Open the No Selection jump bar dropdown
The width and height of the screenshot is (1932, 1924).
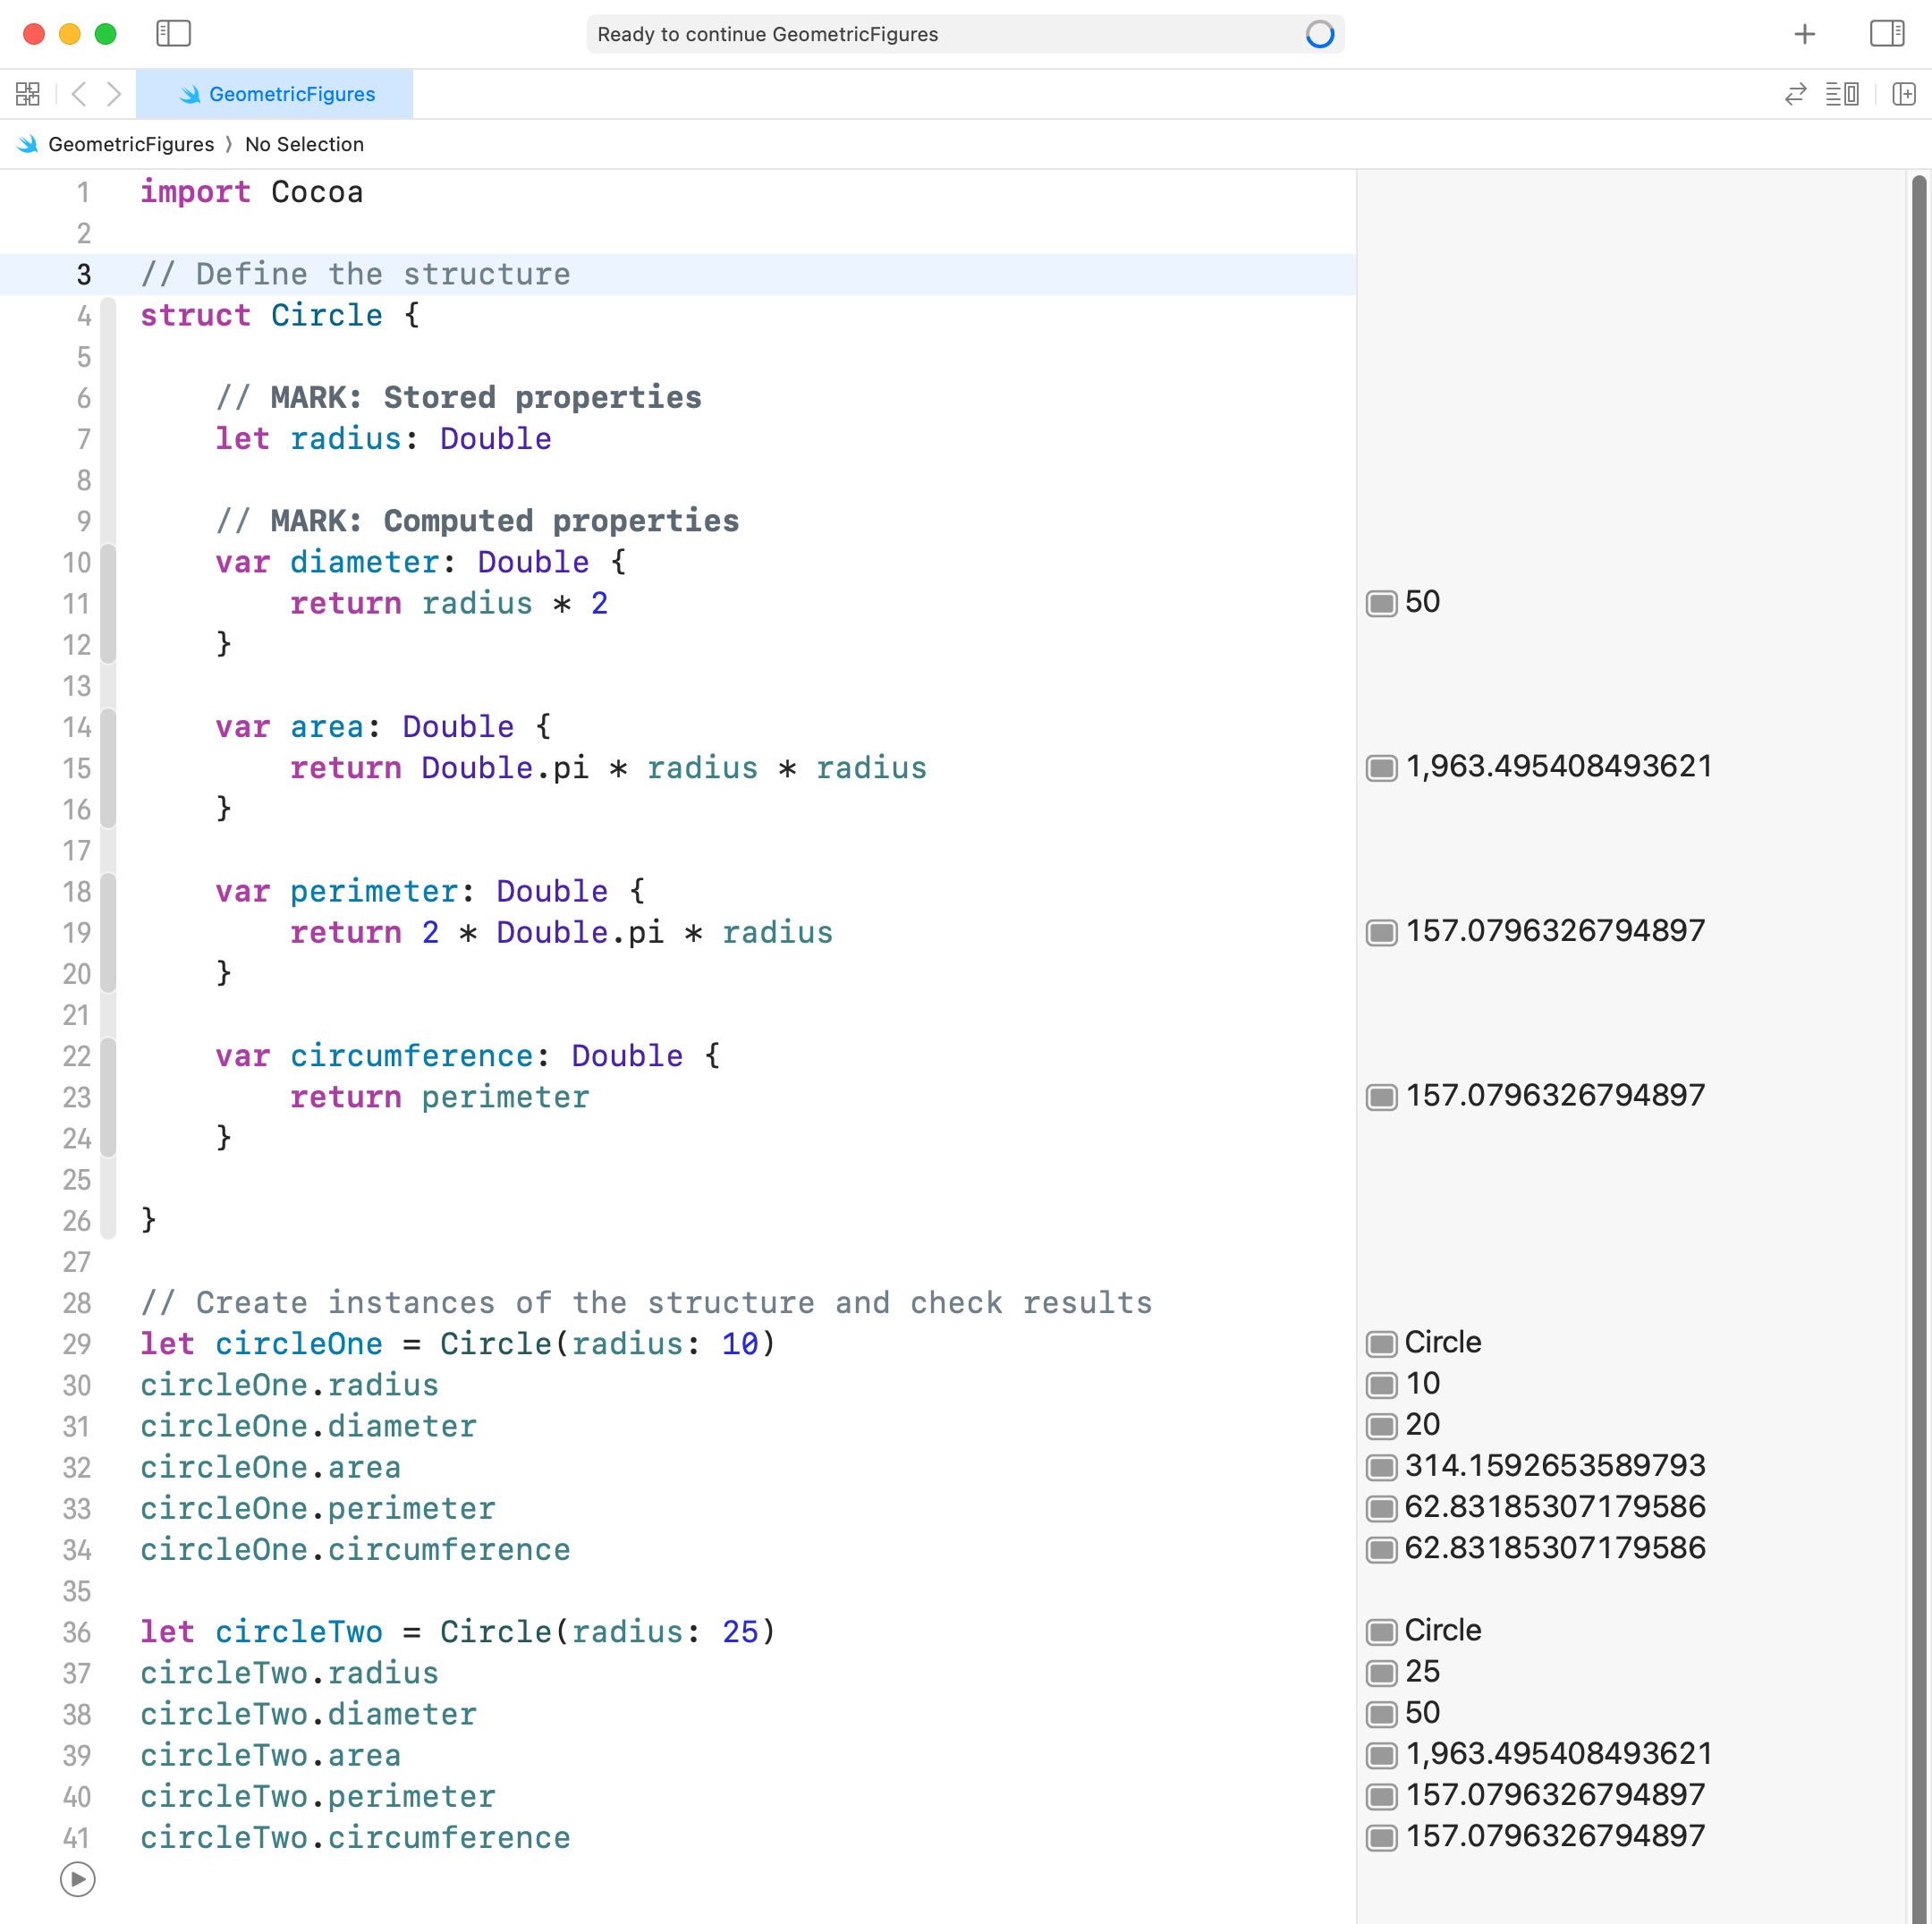tap(304, 144)
